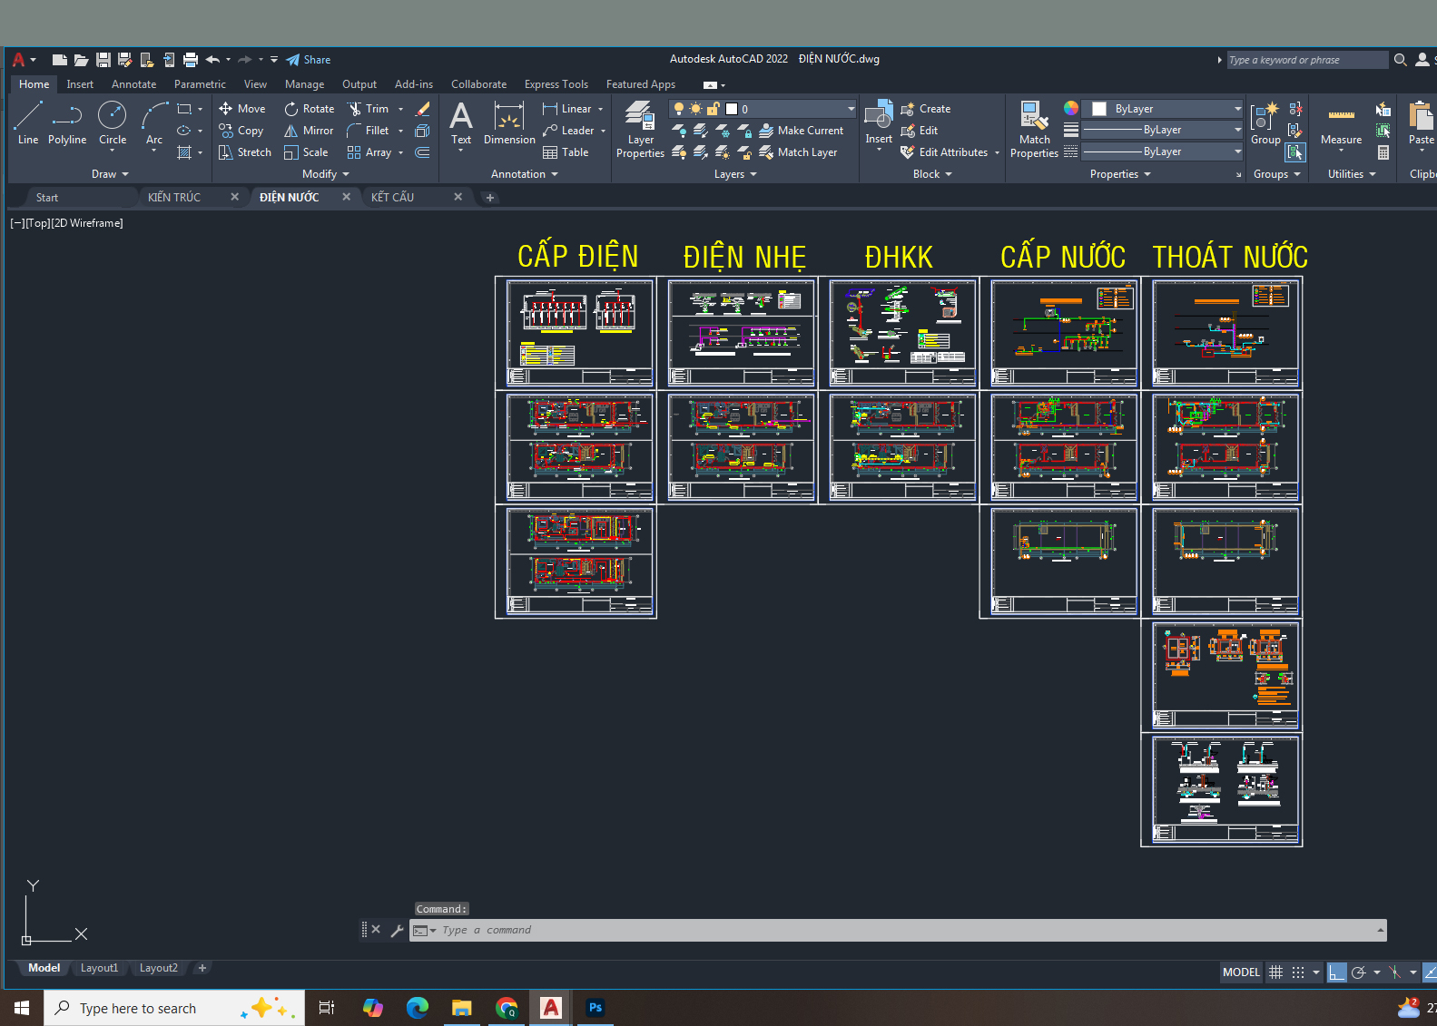
Task: Toggle drawing grid display in status bar
Action: pyautogui.click(x=1275, y=972)
